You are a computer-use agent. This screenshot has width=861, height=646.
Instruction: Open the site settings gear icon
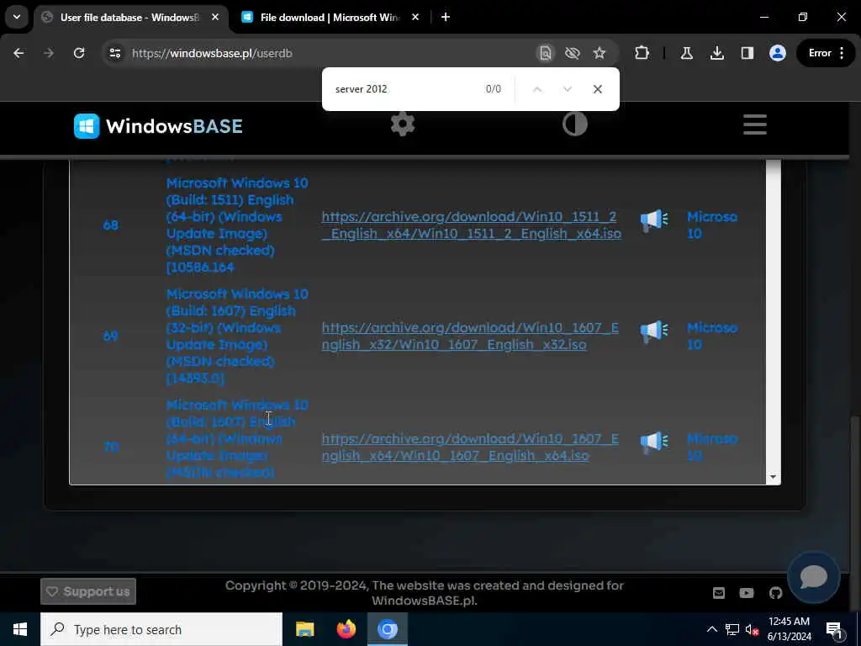pyautogui.click(x=403, y=124)
